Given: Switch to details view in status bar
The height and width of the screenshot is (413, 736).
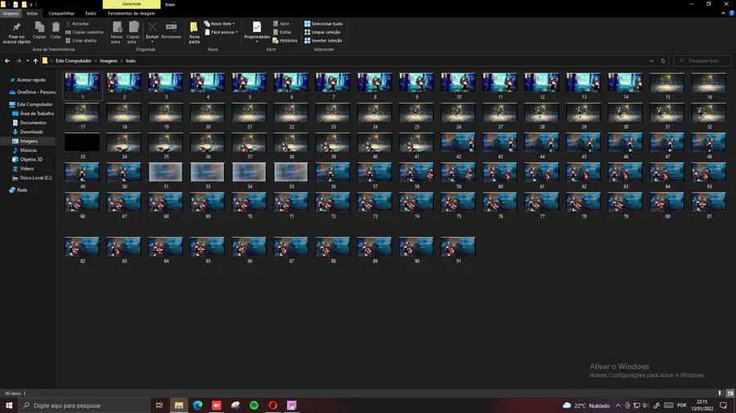Looking at the screenshot, I should click(x=720, y=393).
